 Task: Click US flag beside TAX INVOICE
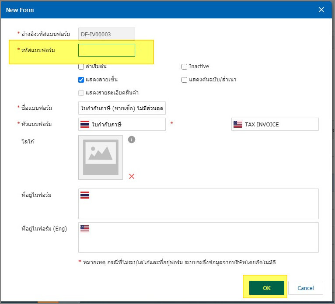tap(237, 124)
